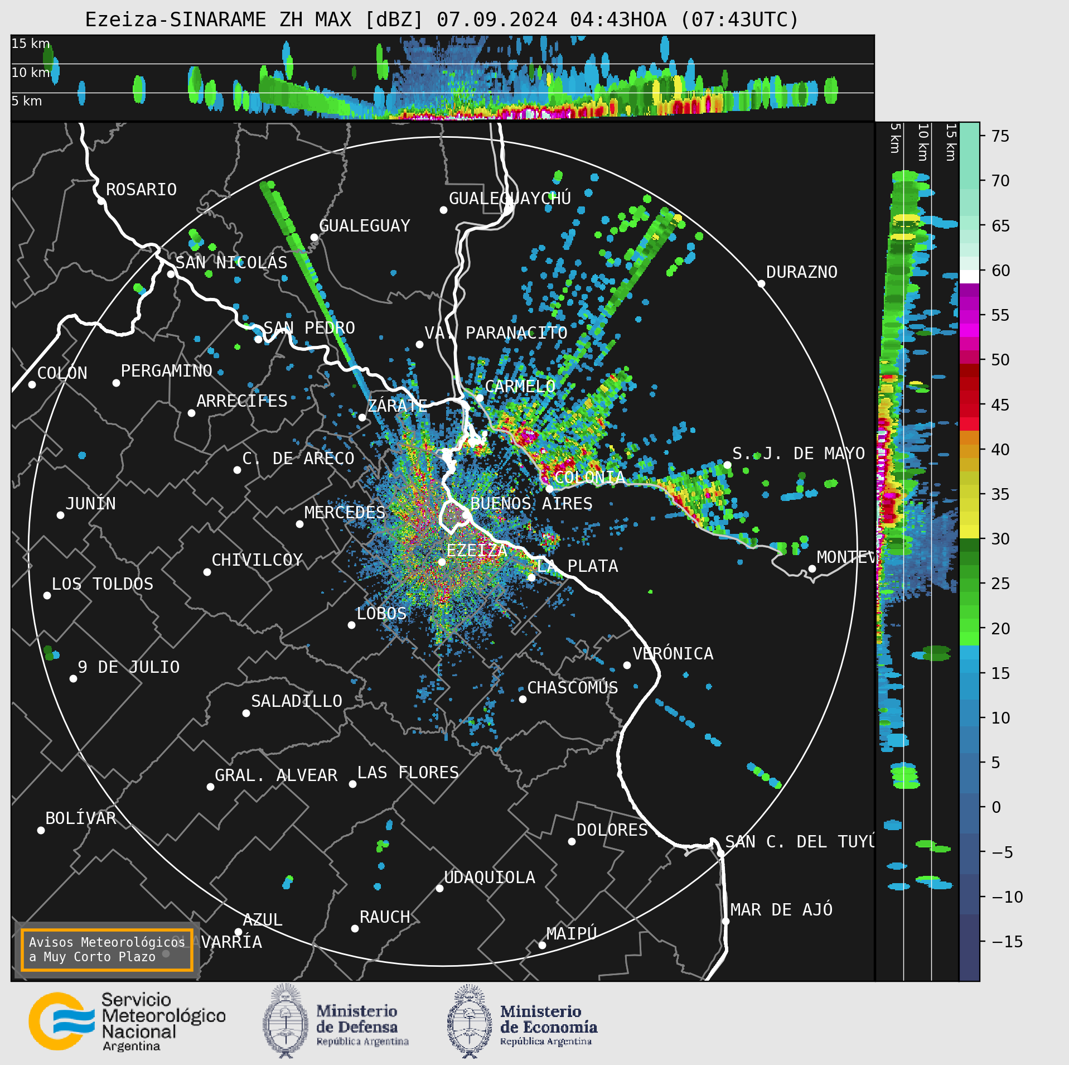The width and height of the screenshot is (1069, 1065).
Task: Click the yellow 30 dBZ color band
Action: [969, 532]
